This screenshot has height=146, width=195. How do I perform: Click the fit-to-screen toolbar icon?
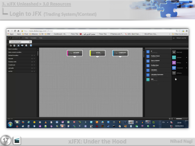(x=18, y=46)
